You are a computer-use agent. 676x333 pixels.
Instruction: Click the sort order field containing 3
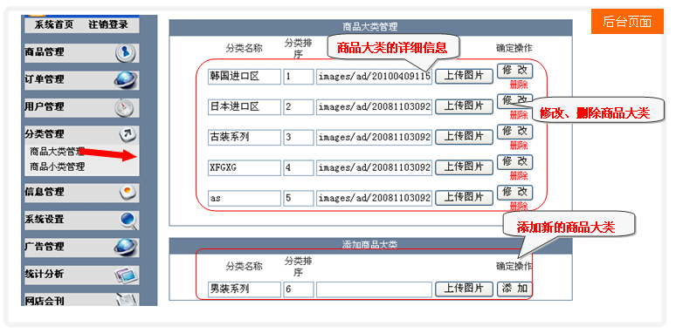pyautogui.click(x=299, y=137)
